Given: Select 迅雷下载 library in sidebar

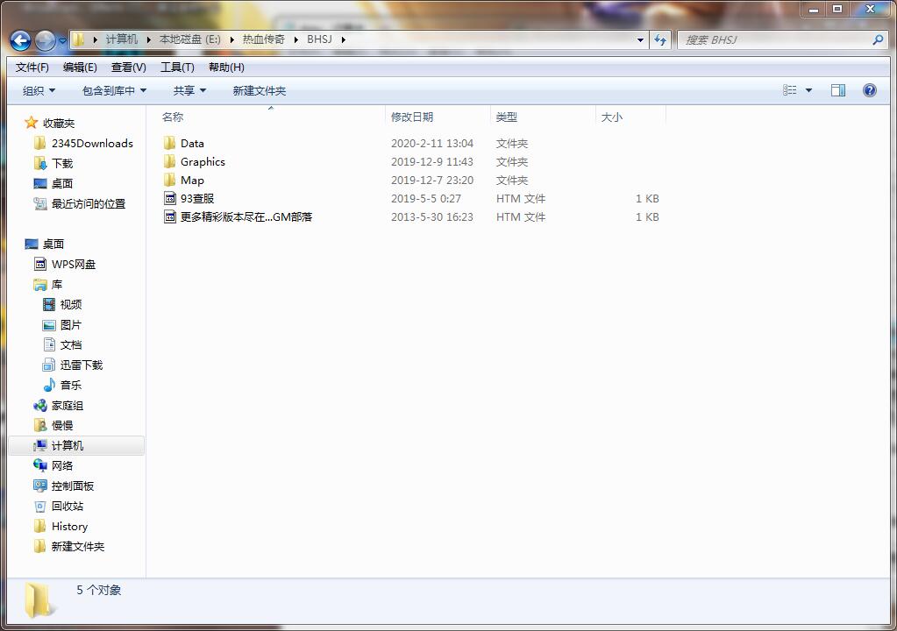Looking at the screenshot, I should point(81,365).
